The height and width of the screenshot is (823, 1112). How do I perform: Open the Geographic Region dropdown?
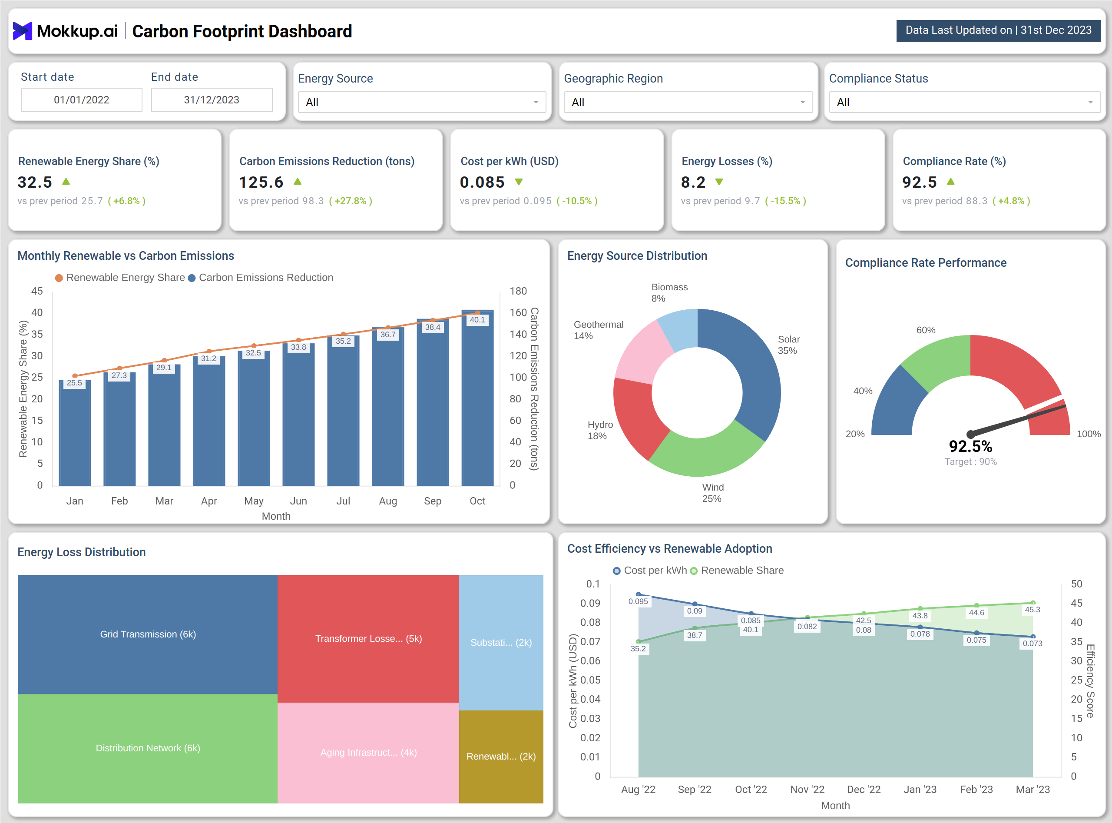pyautogui.click(x=688, y=102)
